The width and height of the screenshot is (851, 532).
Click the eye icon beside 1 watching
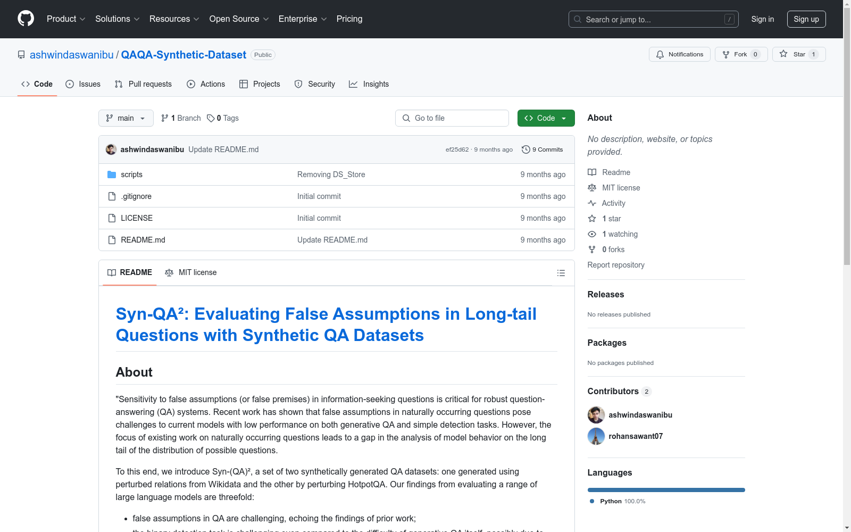[x=592, y=234]
